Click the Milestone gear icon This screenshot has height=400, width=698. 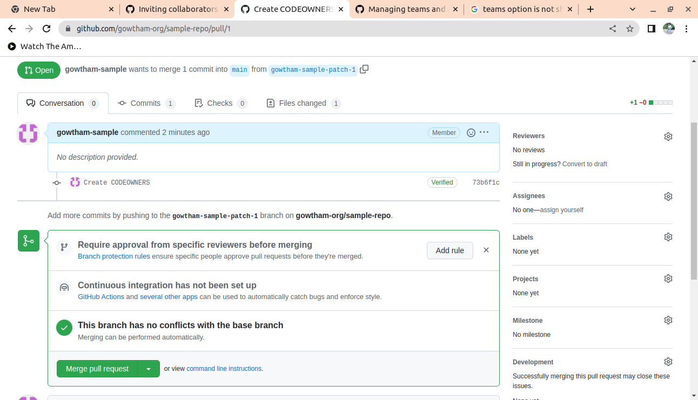click(x=668, y=321)
